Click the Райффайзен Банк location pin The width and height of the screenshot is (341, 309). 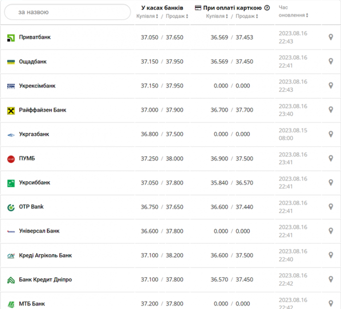coord(331,110)
